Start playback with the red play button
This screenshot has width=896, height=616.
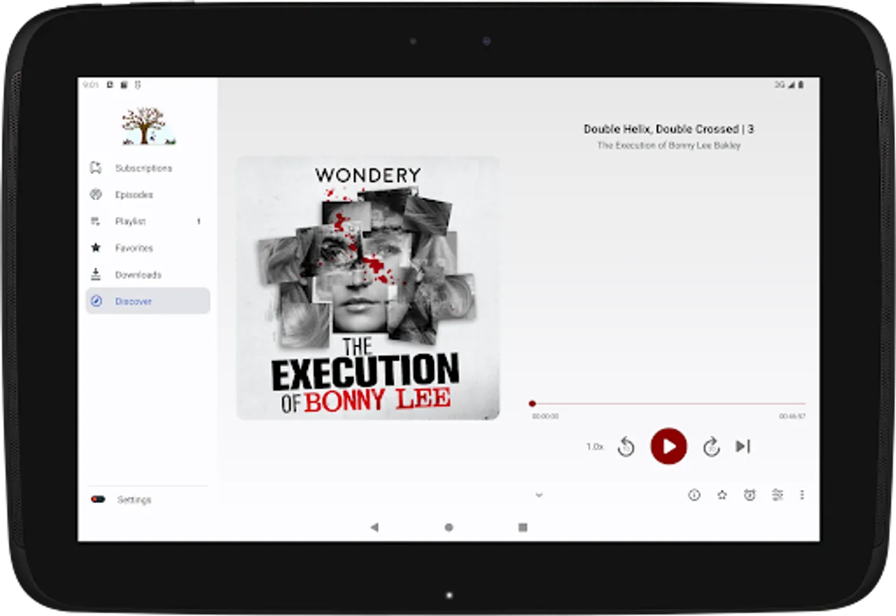[668, 446]
